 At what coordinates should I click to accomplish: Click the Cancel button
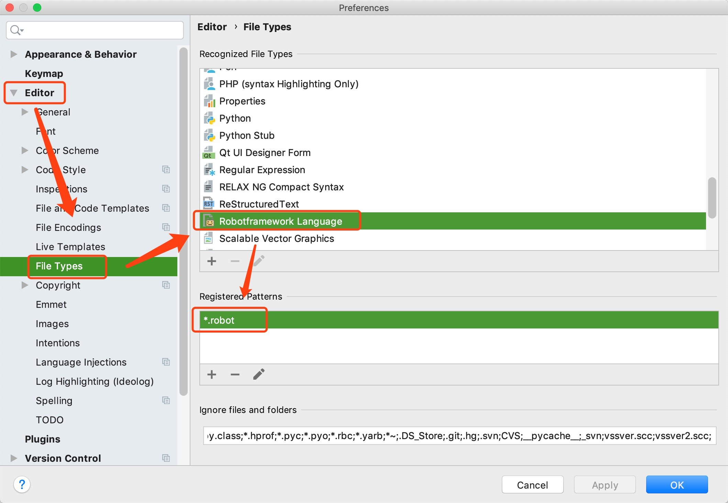[x=532, y=485]
